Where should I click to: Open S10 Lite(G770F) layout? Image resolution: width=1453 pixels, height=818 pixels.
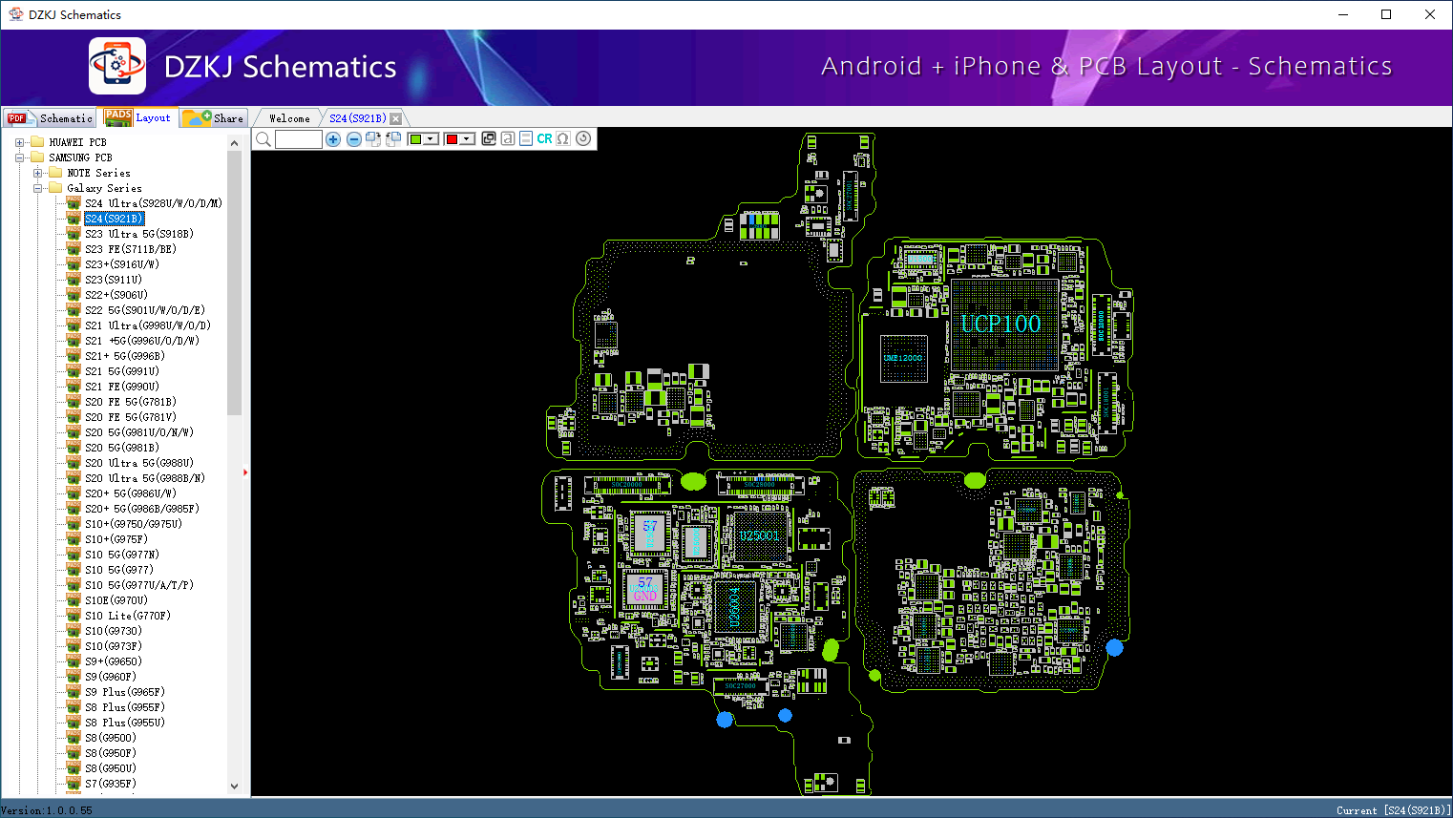pos(128,616)
